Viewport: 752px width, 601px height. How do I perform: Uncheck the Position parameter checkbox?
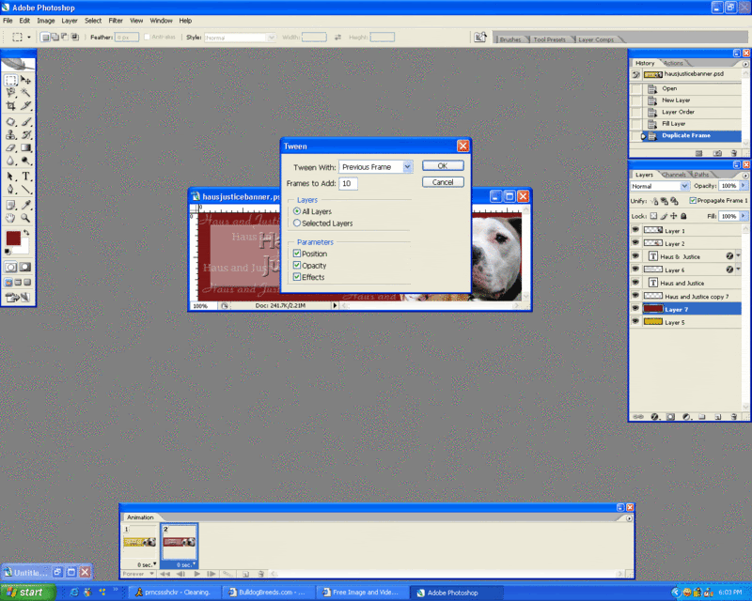click(x=297, y=254)
